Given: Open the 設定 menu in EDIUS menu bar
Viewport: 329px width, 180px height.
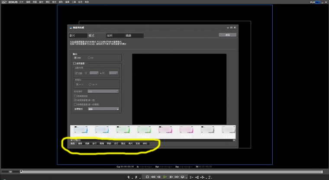Looking at the screenshot, I should (80, 2).
